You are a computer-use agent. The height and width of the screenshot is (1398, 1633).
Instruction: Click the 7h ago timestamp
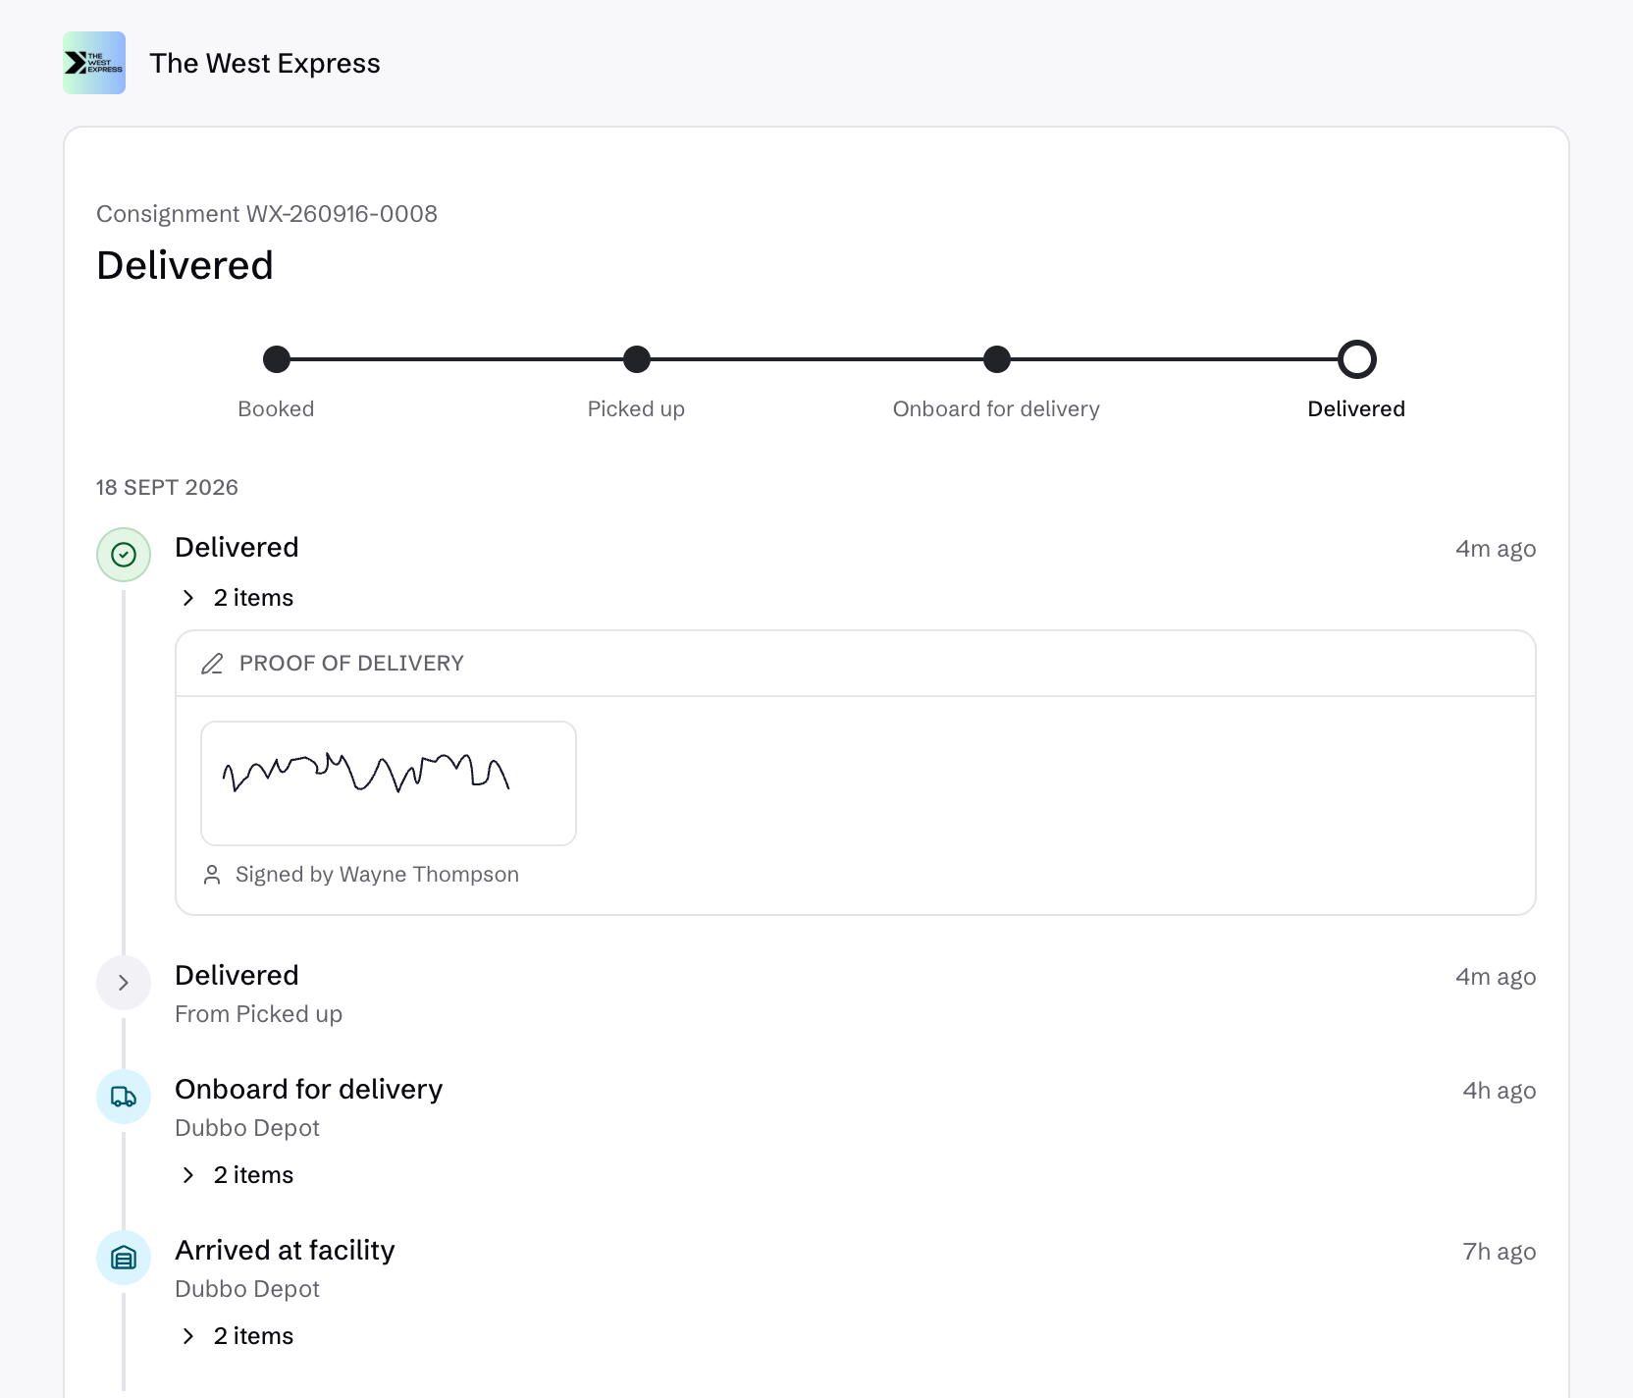click(x=1500, y=1252)
